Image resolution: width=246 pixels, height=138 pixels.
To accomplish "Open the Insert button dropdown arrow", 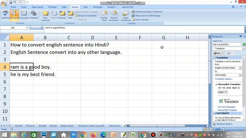I will pyautogui.click(x=226, y=92).
